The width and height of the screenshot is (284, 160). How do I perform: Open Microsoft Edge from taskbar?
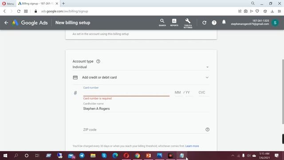click(x=115, y=156)
